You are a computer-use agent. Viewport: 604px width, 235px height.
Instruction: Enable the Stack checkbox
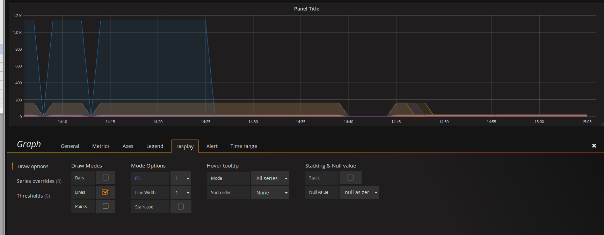point(350,178)
